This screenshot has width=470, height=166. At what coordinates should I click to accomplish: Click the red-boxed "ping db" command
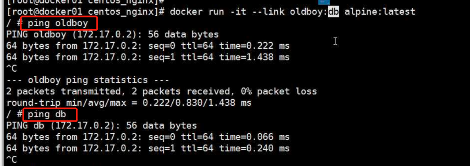tap(46, 114)
